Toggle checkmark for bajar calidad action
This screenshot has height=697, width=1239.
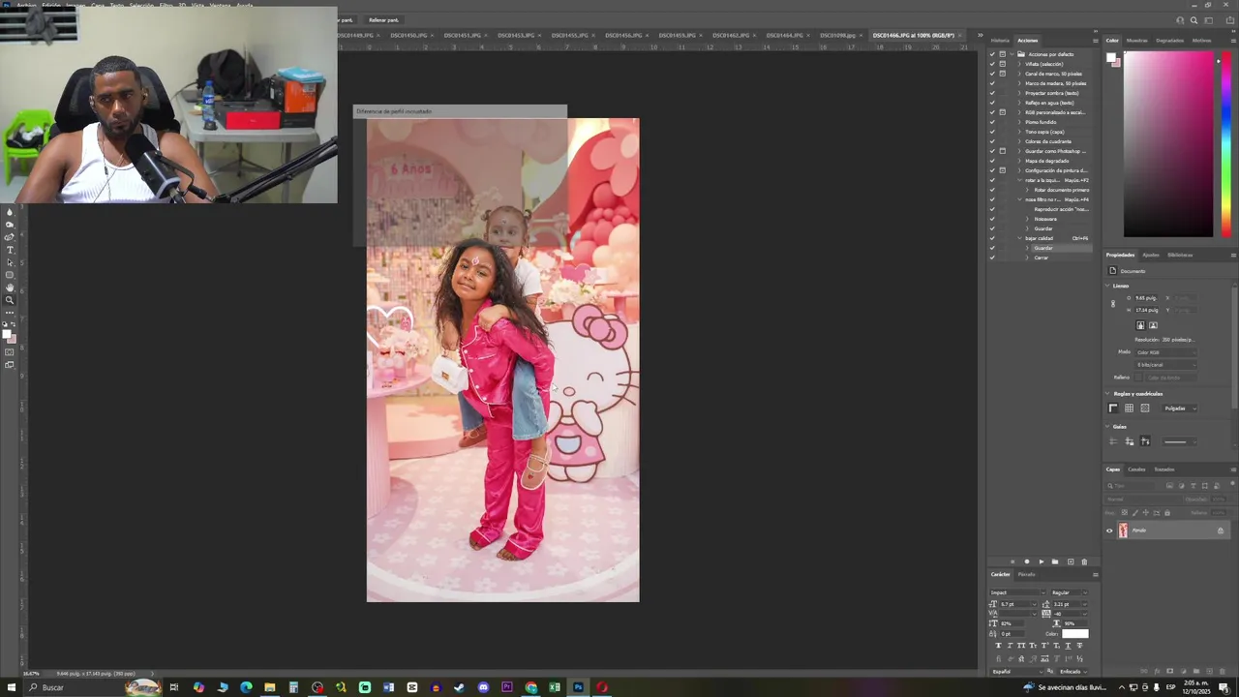(x=992, y=238)
